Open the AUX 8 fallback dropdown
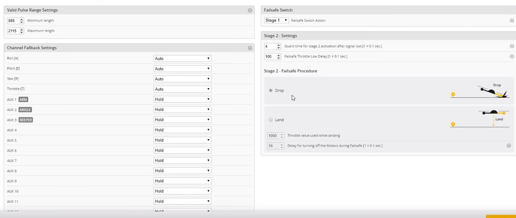516x218 pixels. [182, 171]
